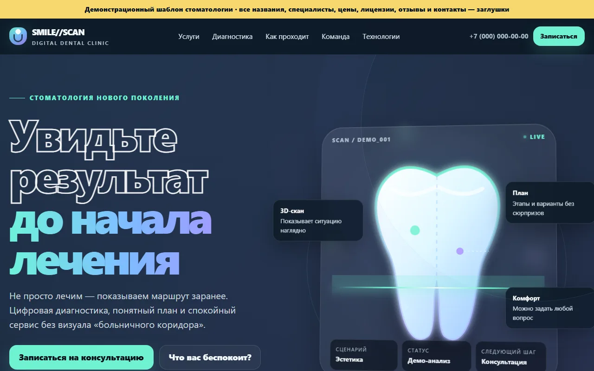594x371 pixels.
Task: Click the Статус Демо-анализ chip
Action: 436,356
